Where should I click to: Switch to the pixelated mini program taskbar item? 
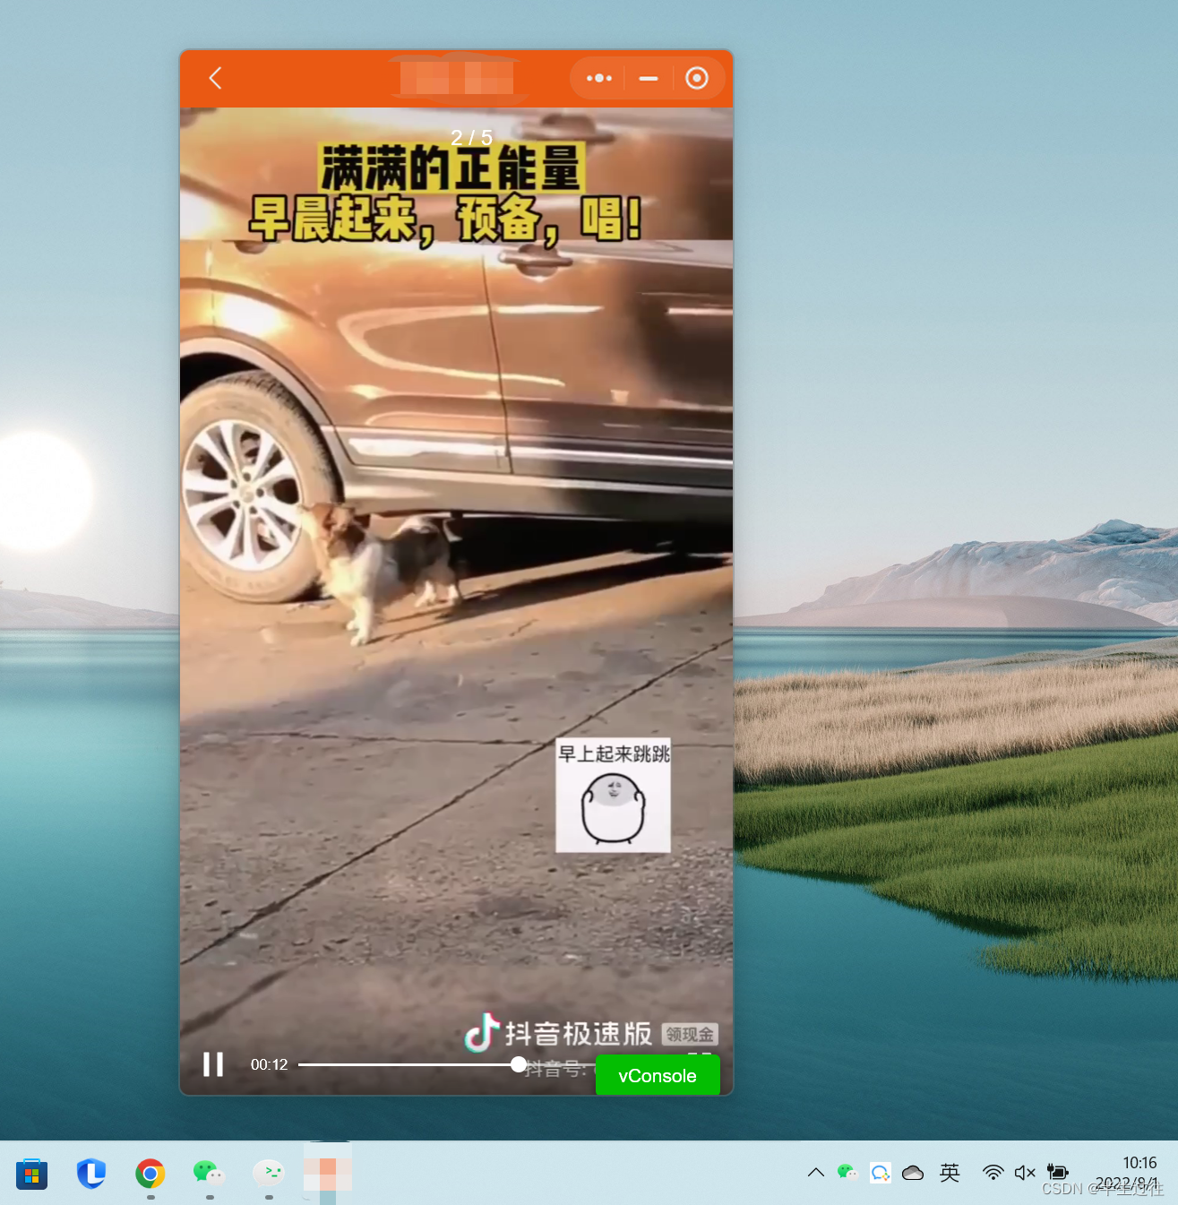328,1174
